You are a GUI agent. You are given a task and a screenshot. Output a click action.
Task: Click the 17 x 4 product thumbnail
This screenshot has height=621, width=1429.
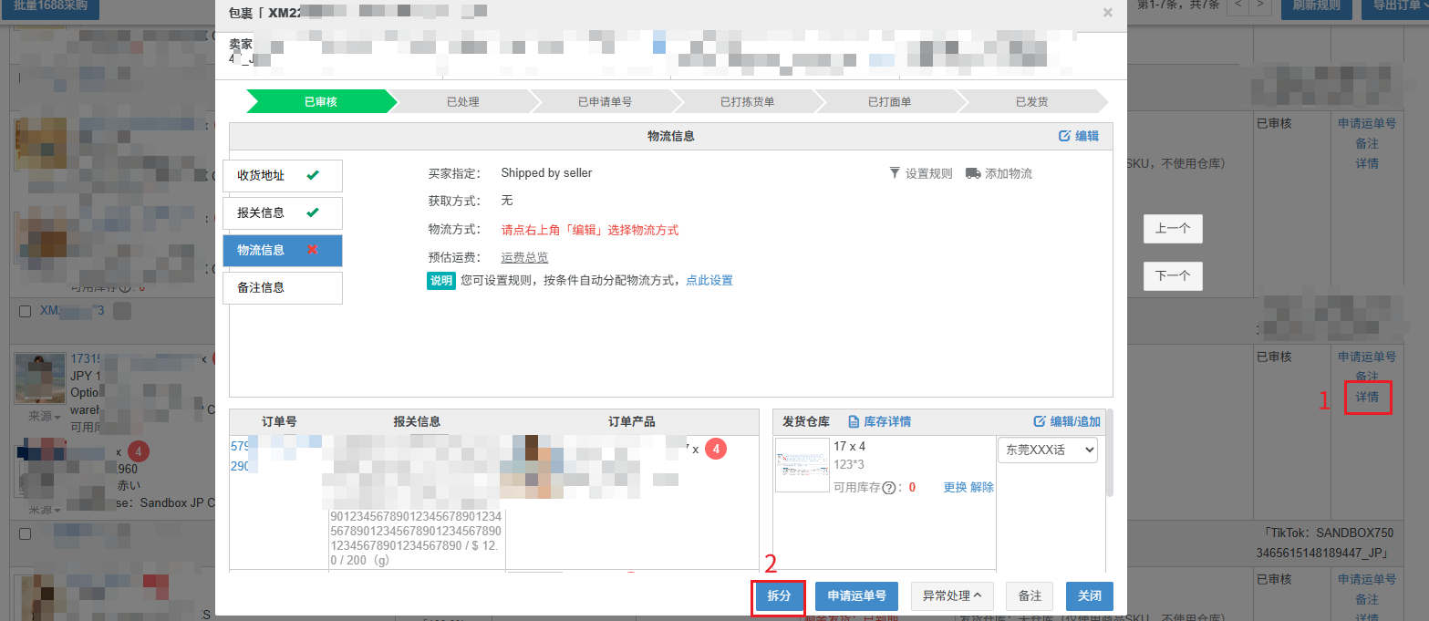coord(803,465)
